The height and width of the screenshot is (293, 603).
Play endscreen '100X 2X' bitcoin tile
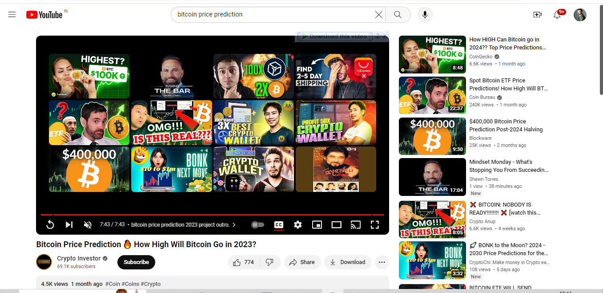[x=253, y=76]
